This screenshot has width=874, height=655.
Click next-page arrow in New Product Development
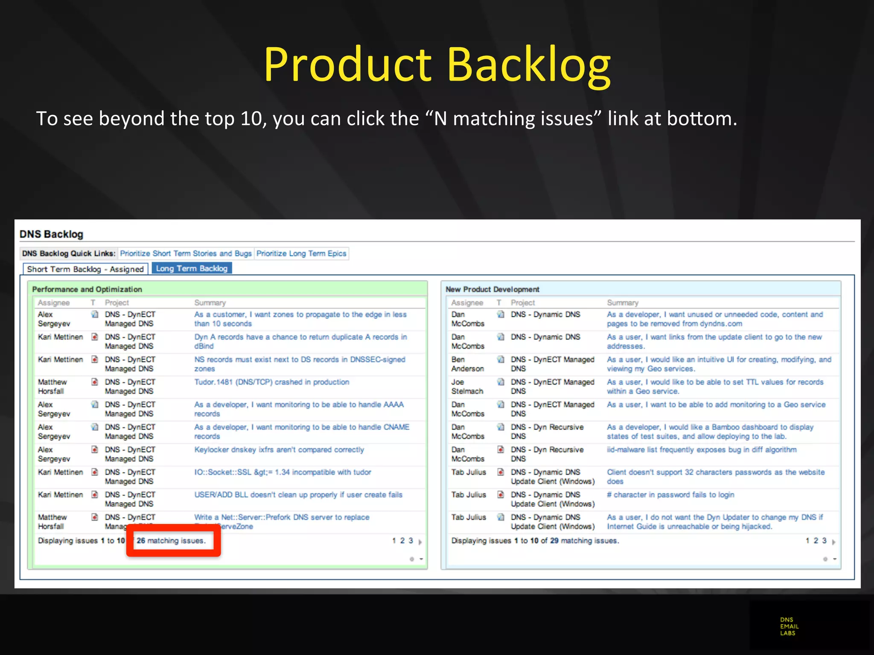pos(834,542)
